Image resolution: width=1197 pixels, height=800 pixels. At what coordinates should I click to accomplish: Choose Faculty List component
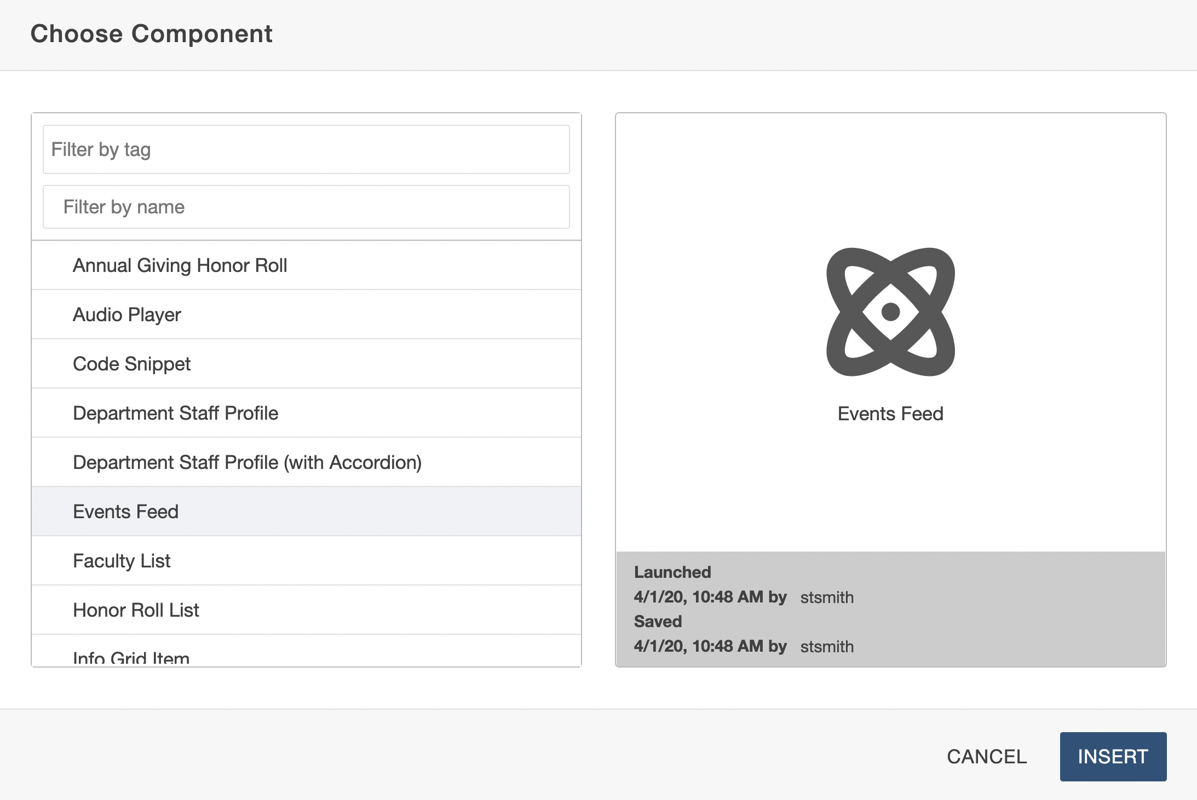[122, 561]
